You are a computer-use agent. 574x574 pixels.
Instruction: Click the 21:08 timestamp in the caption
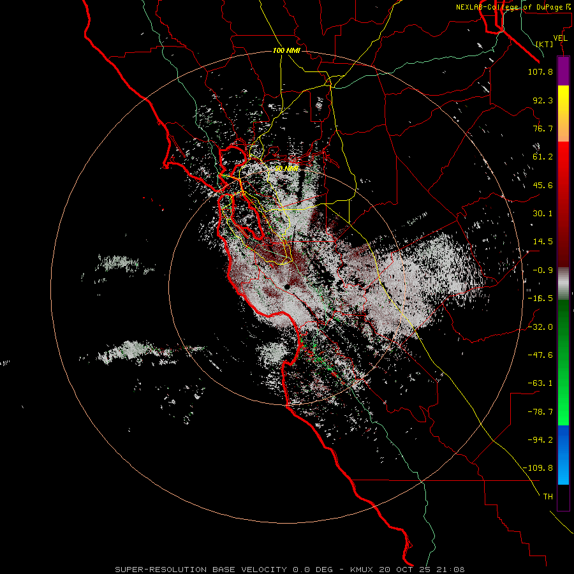(x=451, y=570)
